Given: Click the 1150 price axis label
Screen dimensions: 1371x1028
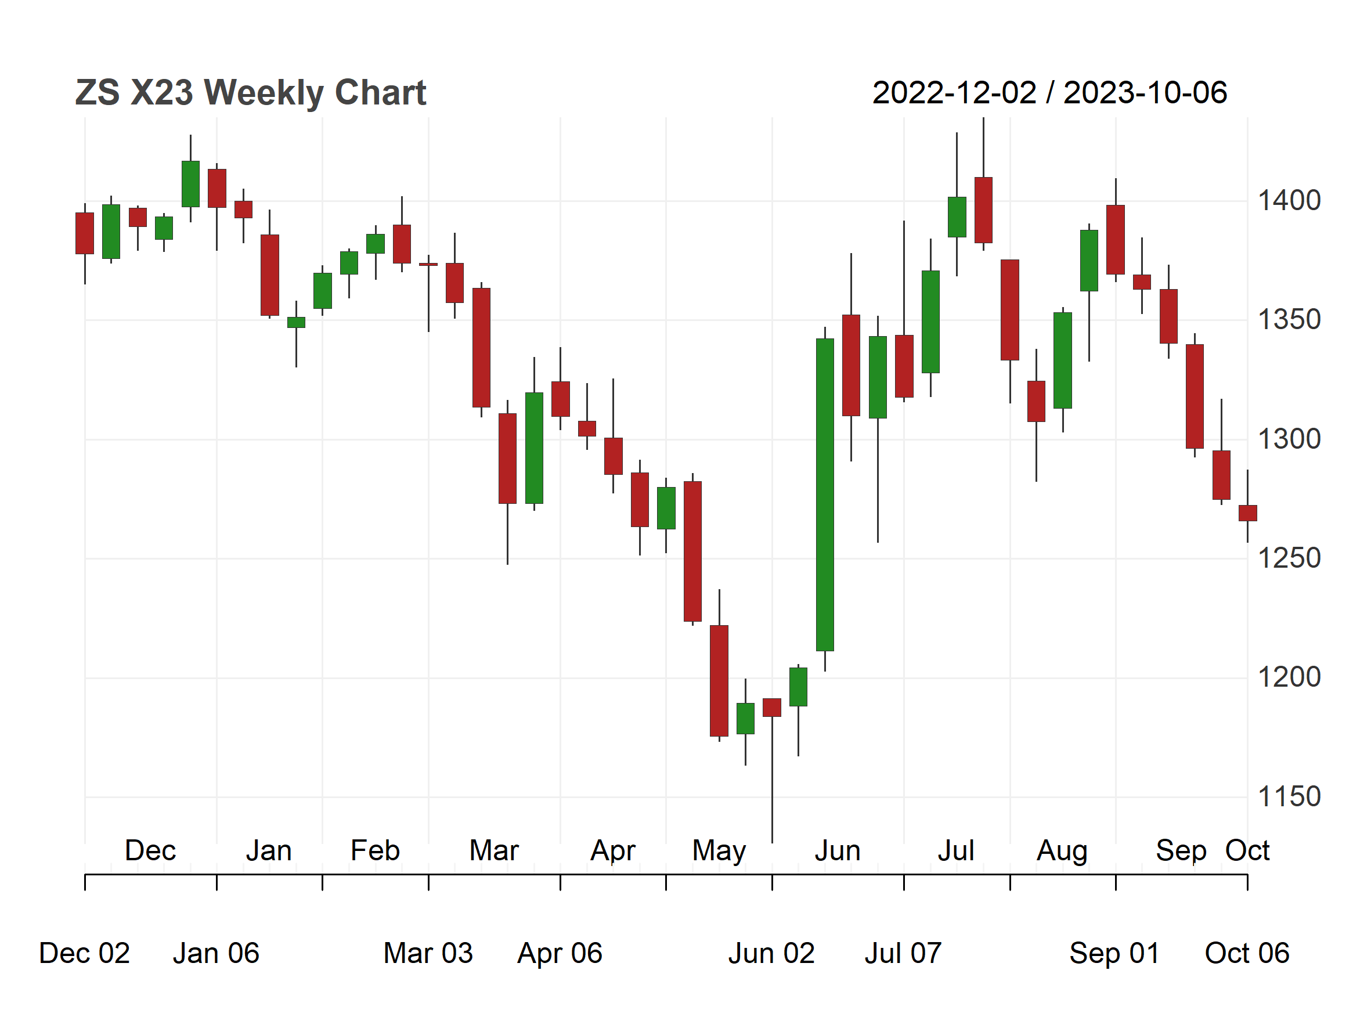Looking at the screenshot, I should (x=1289, y=797).
